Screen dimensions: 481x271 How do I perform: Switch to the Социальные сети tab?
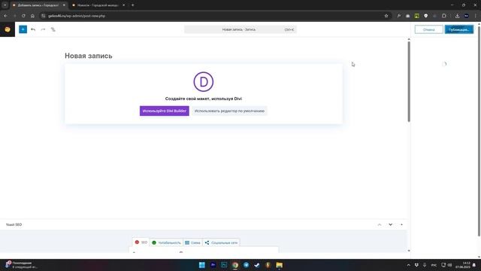(x=221, y=242)
